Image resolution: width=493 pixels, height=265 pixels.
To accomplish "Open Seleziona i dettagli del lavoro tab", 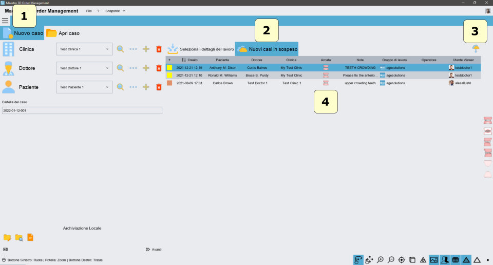I will [201, 49].
